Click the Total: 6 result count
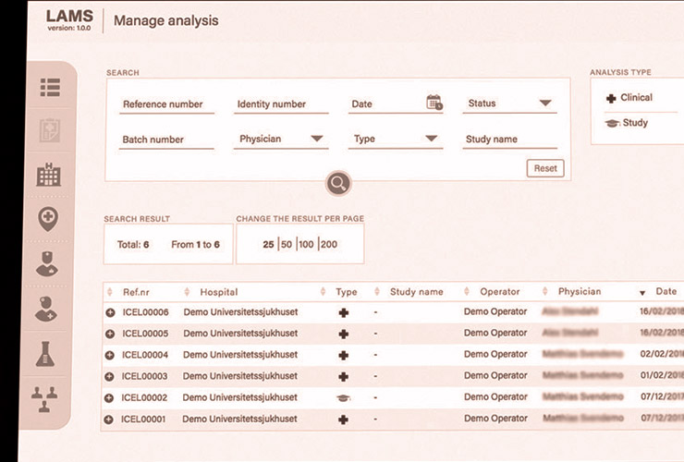Image resolution: width=684 pixels, height=462 pixels. 133,245
